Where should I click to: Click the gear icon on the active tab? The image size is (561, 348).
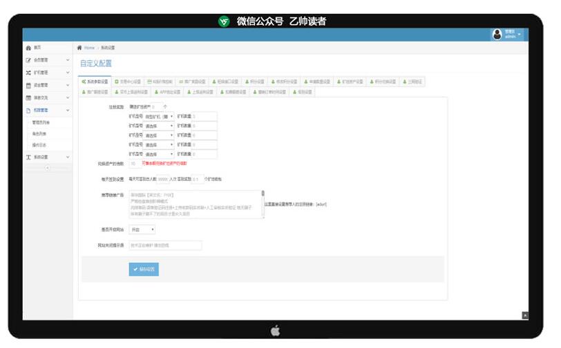[x=84, y=82]
